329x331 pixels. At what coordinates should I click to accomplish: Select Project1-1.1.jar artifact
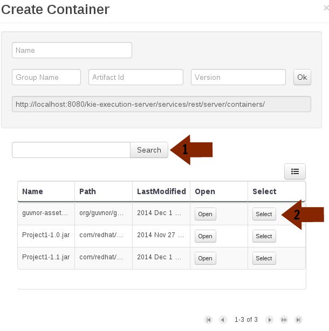click(x=264, y=258)
